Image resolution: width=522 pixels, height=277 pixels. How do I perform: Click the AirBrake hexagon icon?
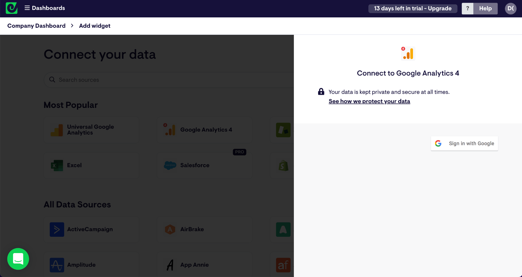pyautogui.click(x=170, y=229)
